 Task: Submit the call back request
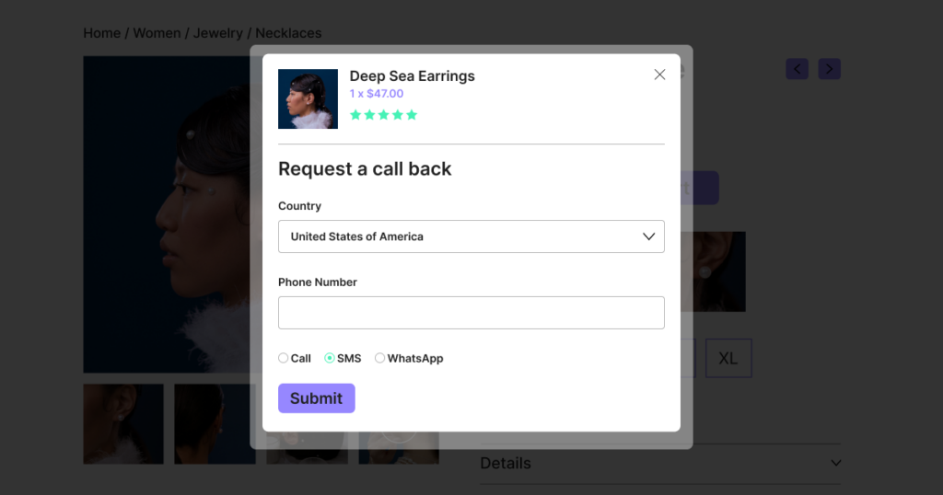click(x=317, y=398)
